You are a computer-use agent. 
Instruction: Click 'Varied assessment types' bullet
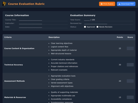[62, 83]
